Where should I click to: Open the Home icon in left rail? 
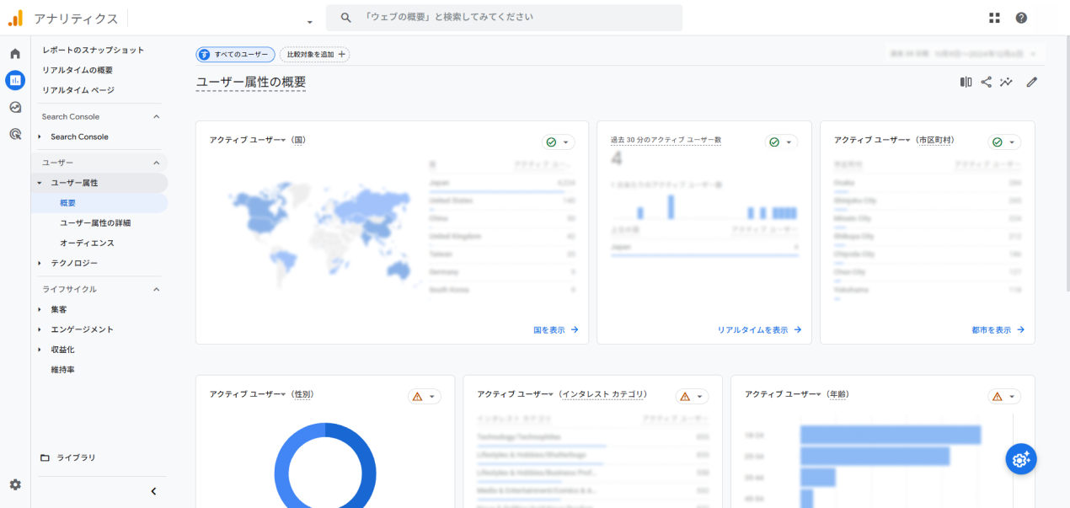[15, 54]
